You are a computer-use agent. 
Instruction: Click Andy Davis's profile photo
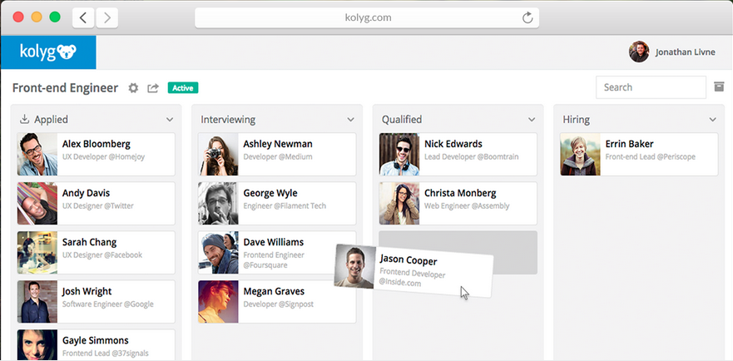point(37,204)
